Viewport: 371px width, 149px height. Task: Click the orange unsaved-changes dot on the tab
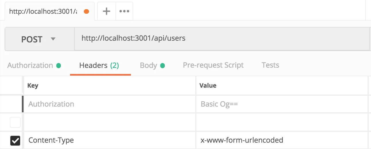pyautogui.click(x=86, y=11)
